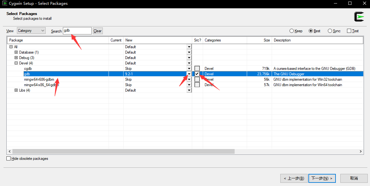Expand the Libs (4) category
The image size is (370, 186).
[16, 90]
